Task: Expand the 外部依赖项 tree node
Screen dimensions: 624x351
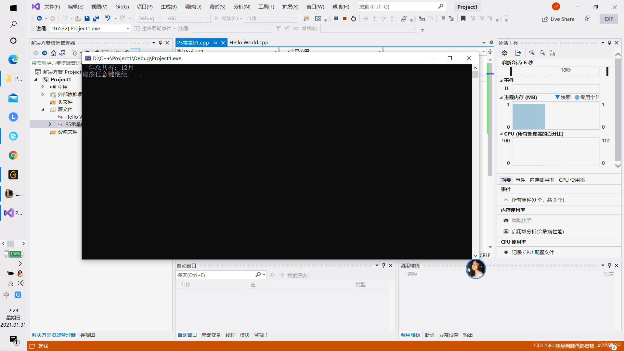Action: tap(43, 94)
